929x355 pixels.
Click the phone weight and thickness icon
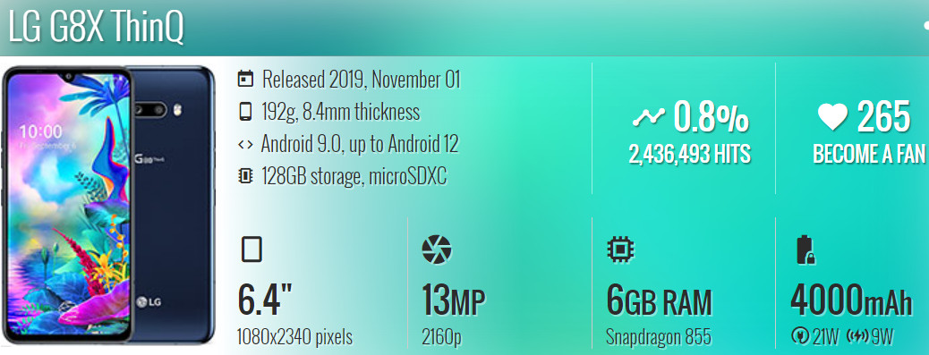pyautogui.click(x=245, y=111)
